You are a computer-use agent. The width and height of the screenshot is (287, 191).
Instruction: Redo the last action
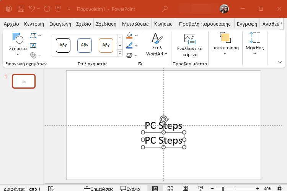[x=47, y=9]
